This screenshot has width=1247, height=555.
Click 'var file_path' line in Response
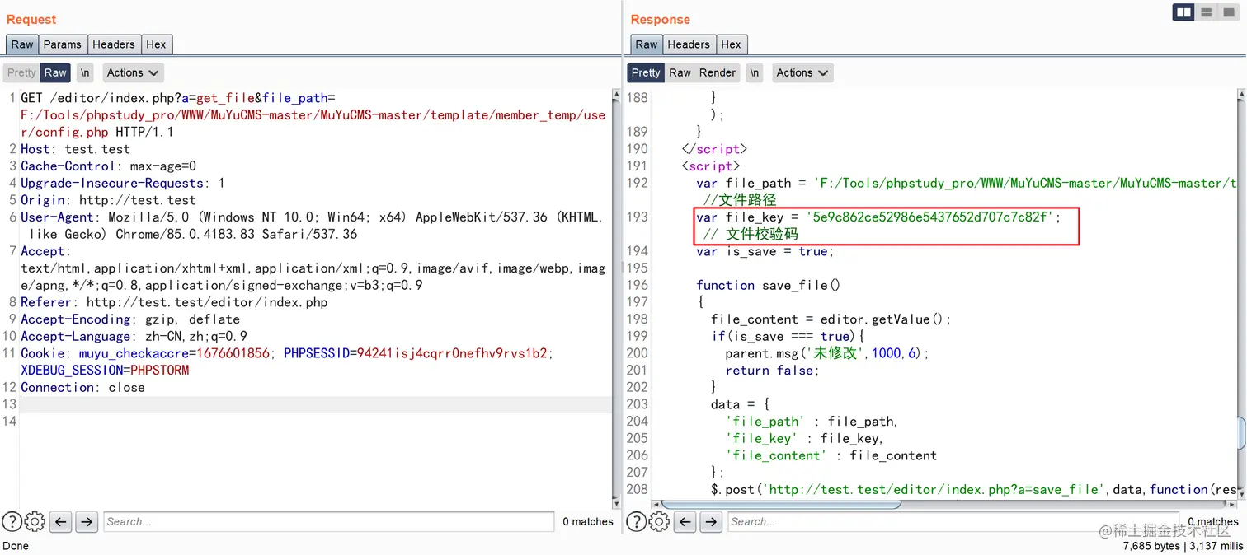click(x=966, y=183)
